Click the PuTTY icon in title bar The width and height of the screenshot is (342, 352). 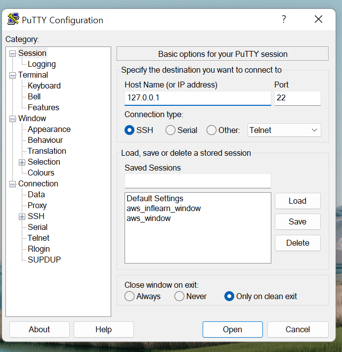(13, 19)
